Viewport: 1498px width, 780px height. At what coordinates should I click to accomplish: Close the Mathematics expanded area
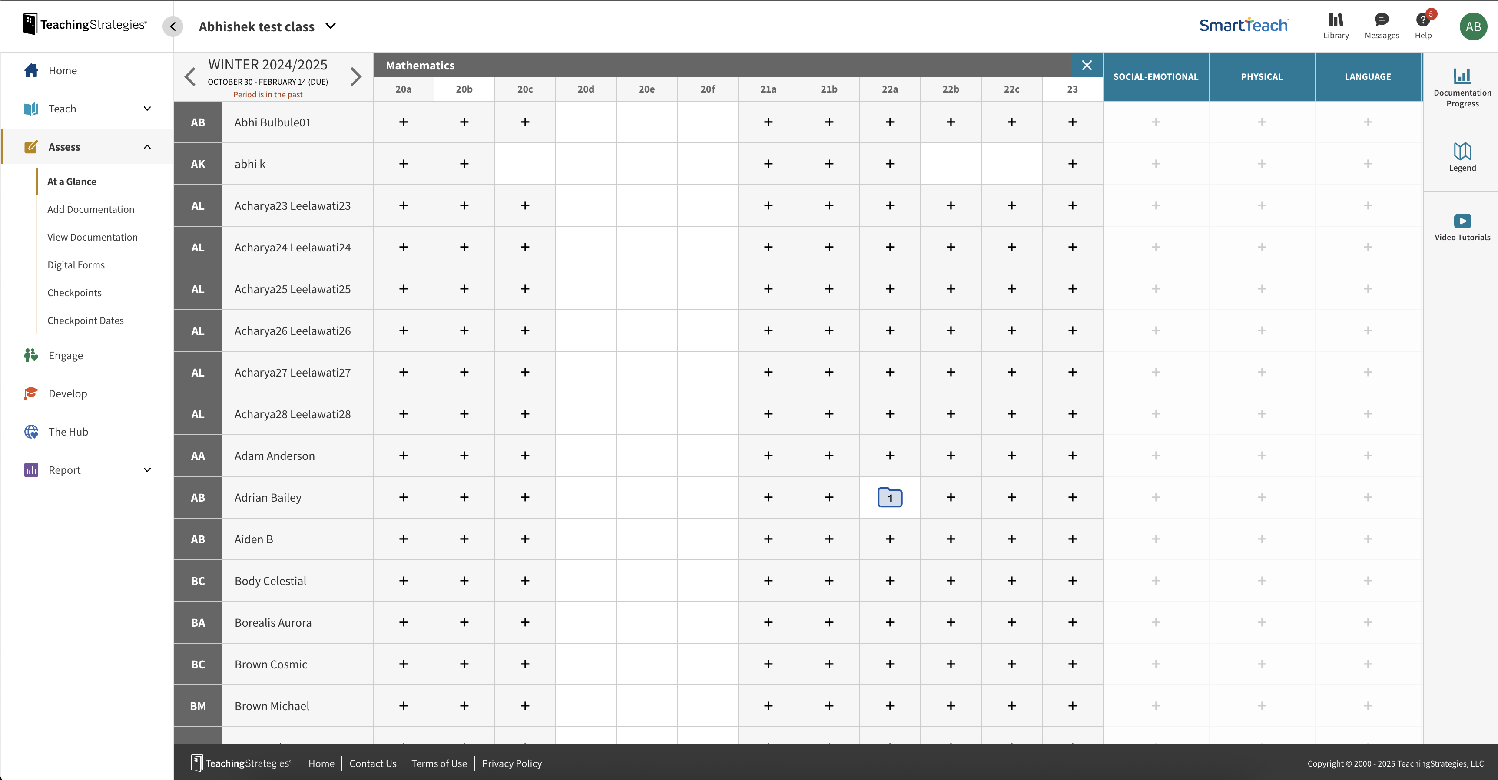click(1086, 65)
